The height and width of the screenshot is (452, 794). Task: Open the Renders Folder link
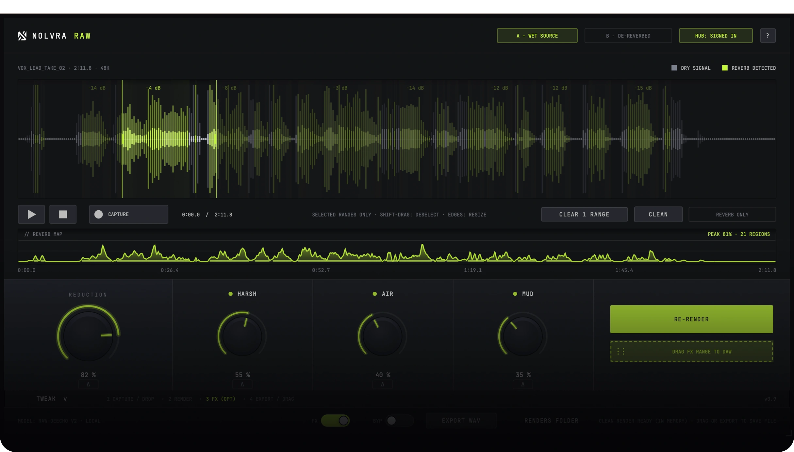(551, 421)
